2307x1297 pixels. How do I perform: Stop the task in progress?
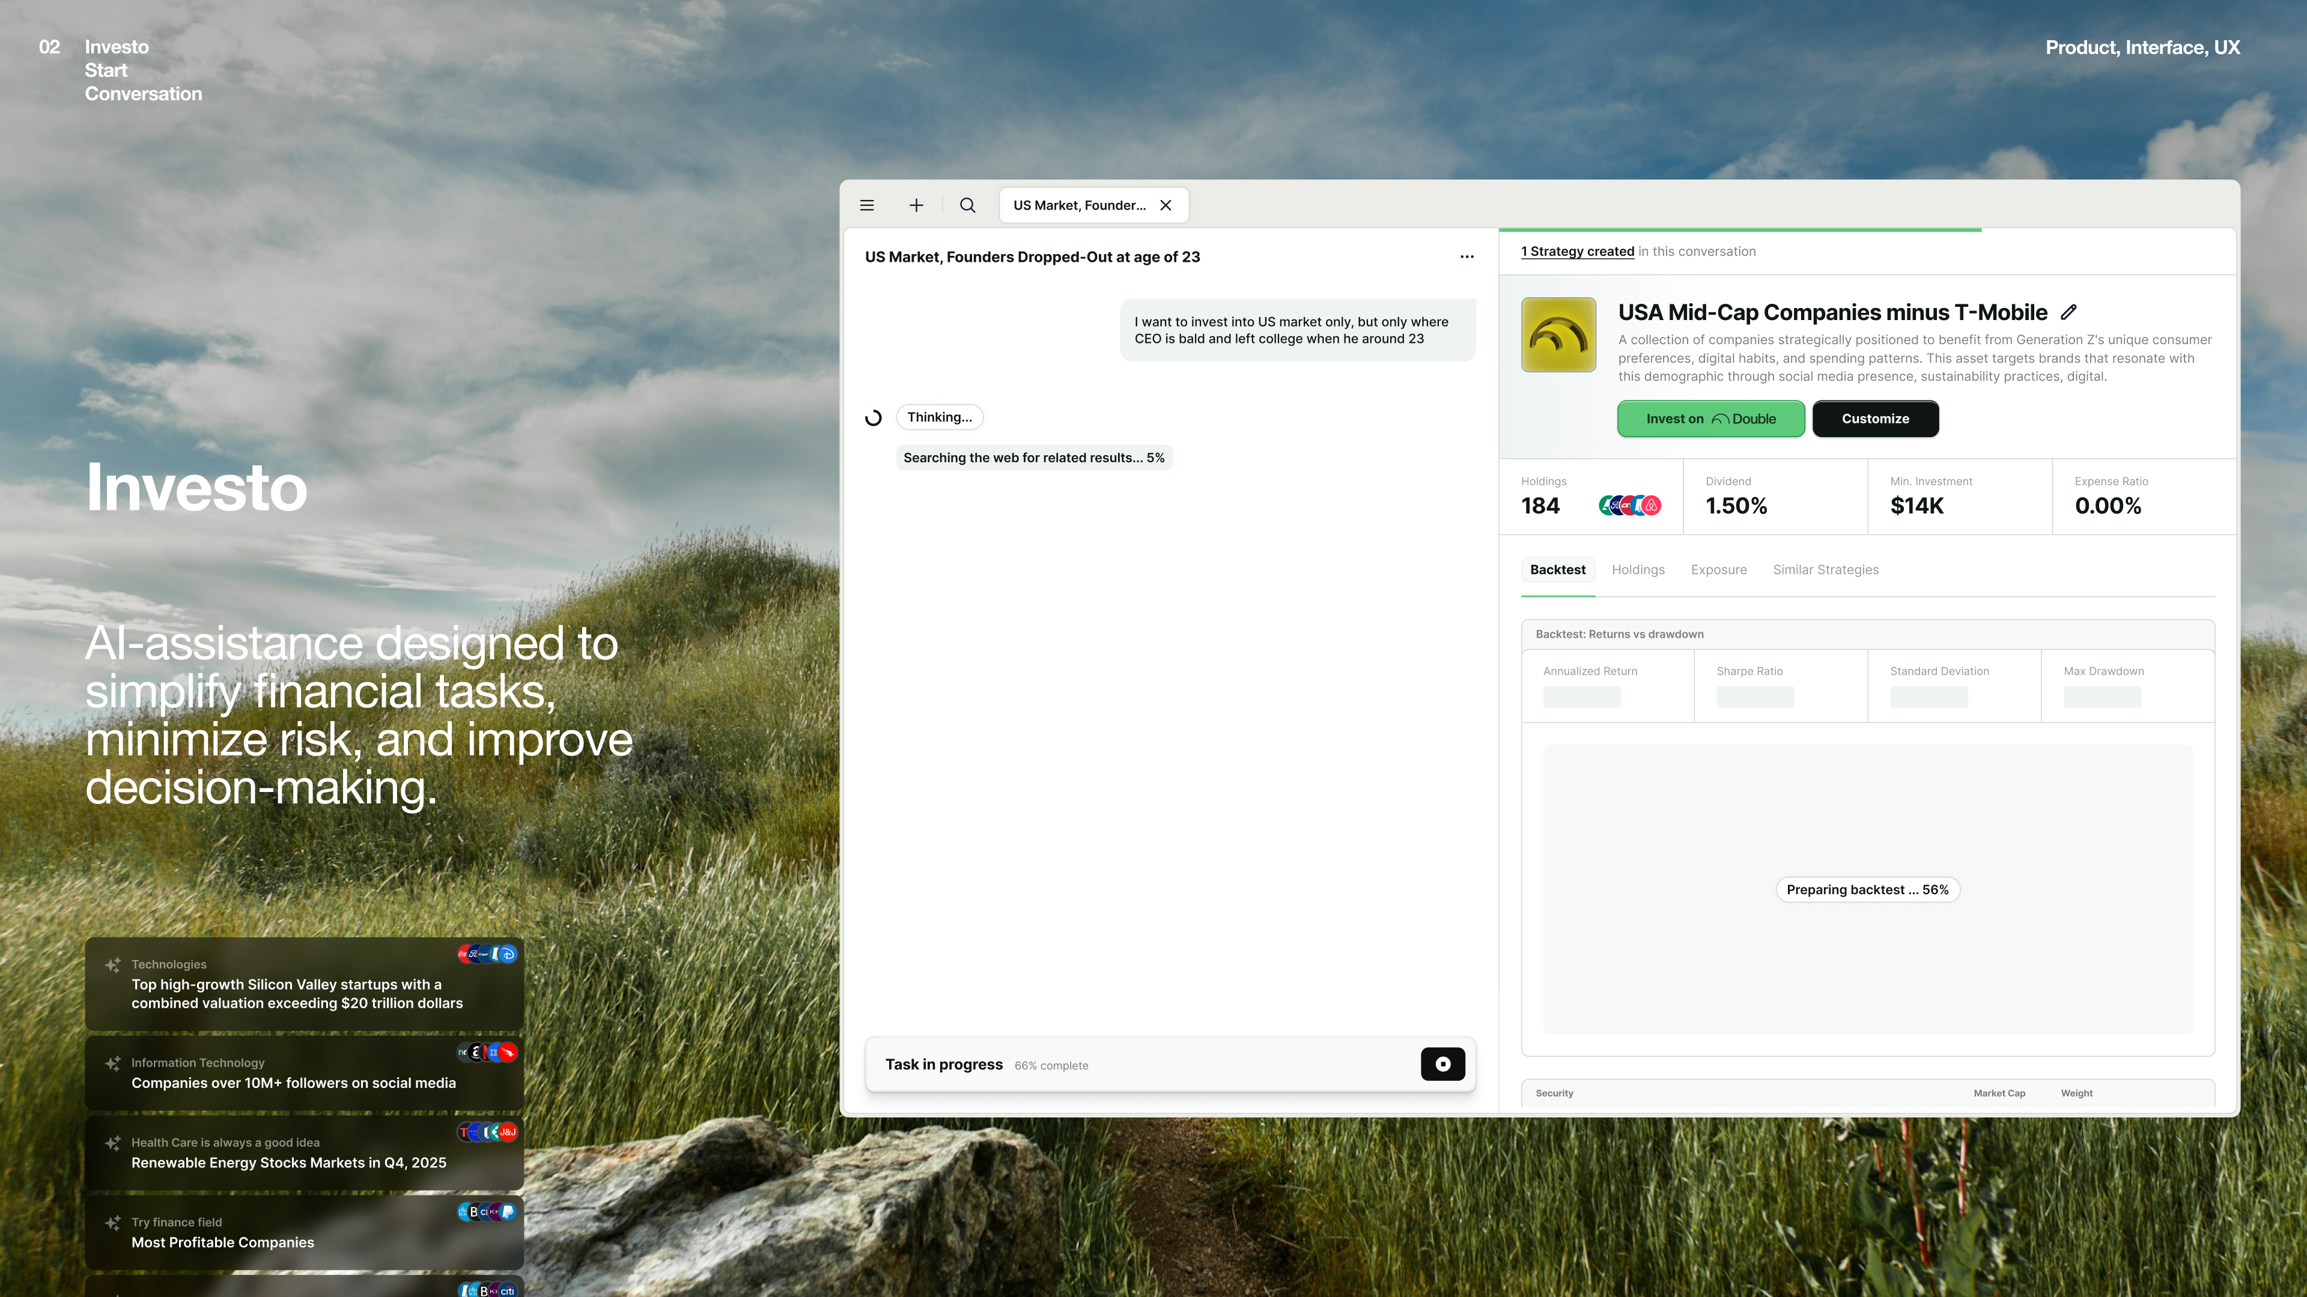(1442, 1064)
